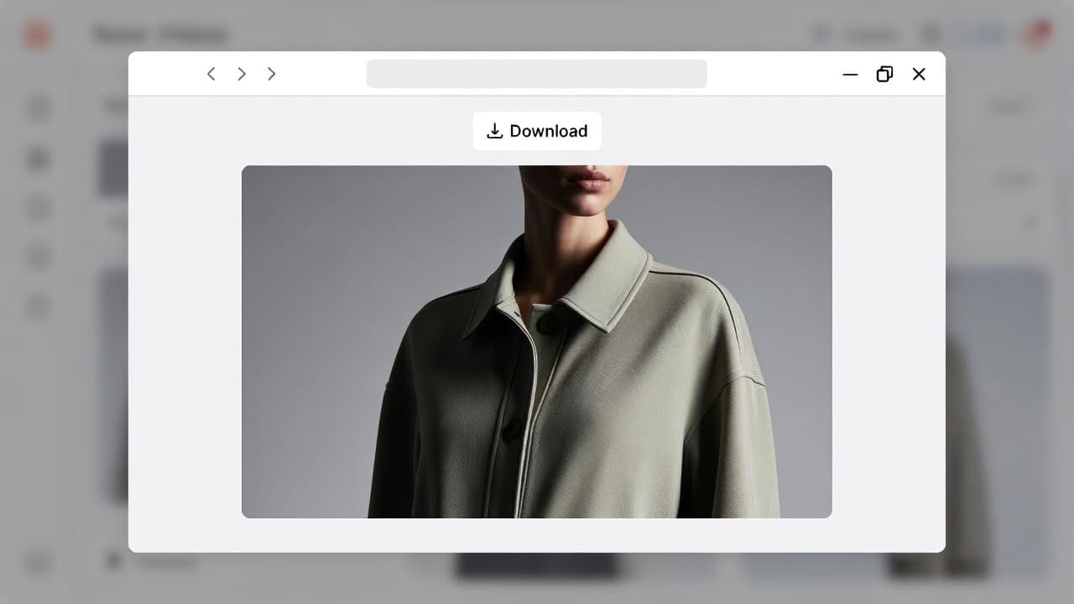1074x604 pixels.
Task: Click the blurred grid icon in top bar
Action: pyautogui.click(x=931, y=35)
